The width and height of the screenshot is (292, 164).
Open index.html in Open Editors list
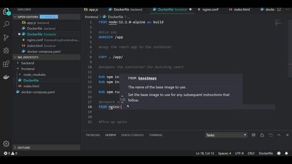(x=47, y=46)
